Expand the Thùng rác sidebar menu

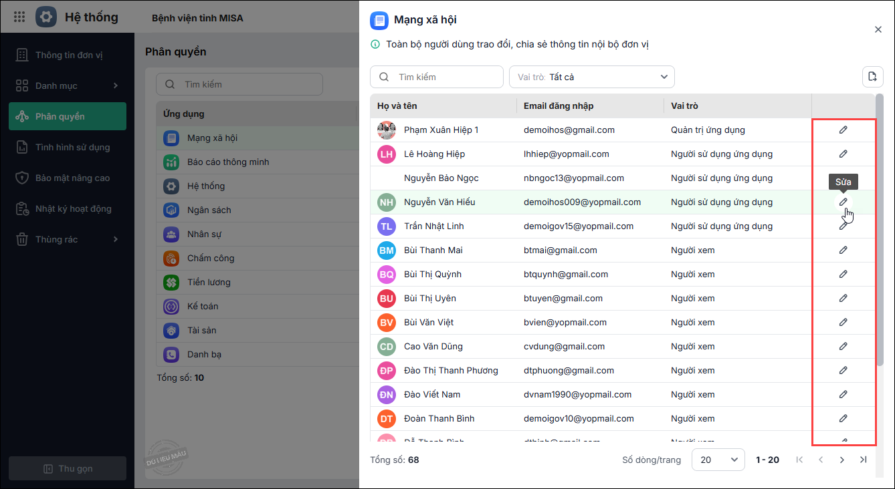[67, 239]
